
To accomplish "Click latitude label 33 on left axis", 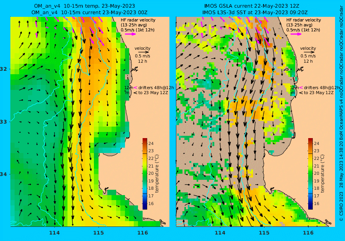I will (3, 122).
